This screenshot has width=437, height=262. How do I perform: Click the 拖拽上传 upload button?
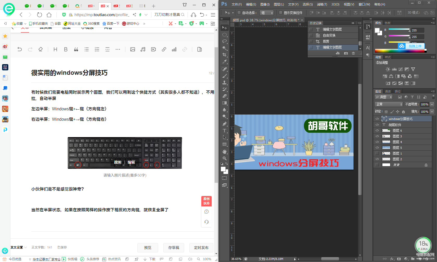coord(411,46)
